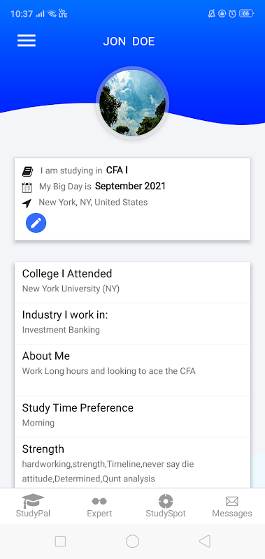Tap the September 2021 date text

pos(130,186)
